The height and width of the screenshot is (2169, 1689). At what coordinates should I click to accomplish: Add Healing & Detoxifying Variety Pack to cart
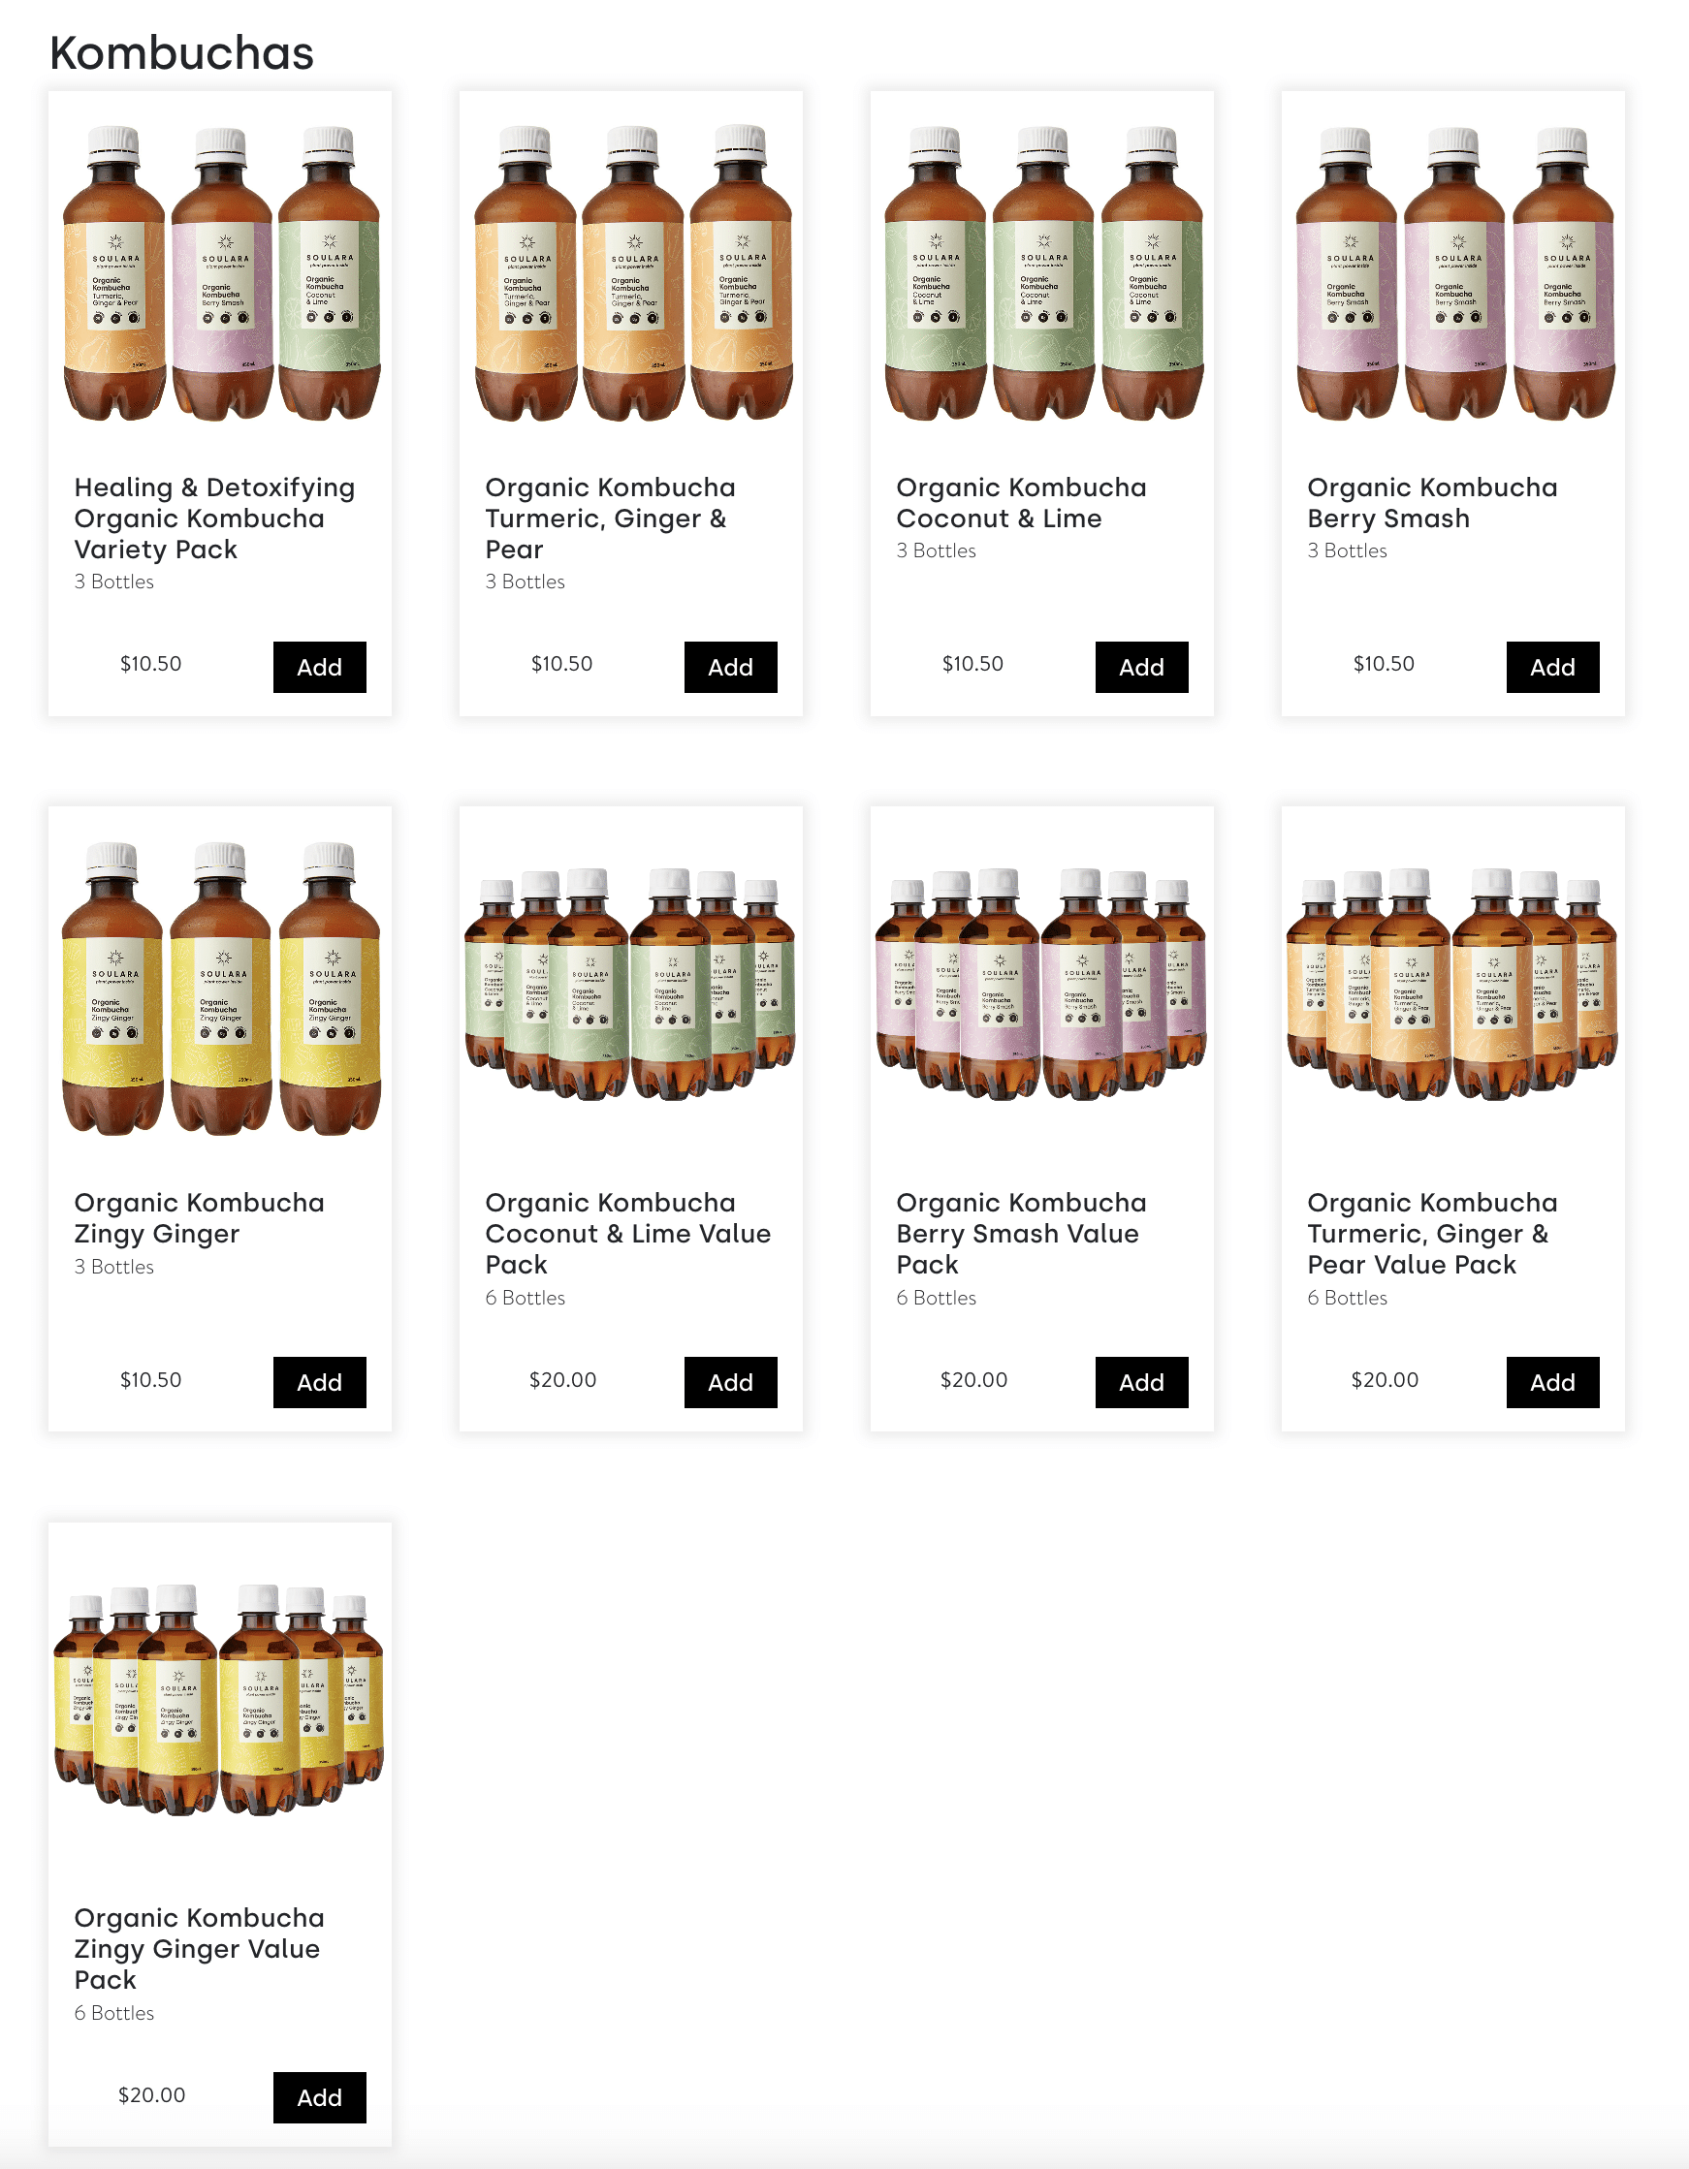coord(319,668)
